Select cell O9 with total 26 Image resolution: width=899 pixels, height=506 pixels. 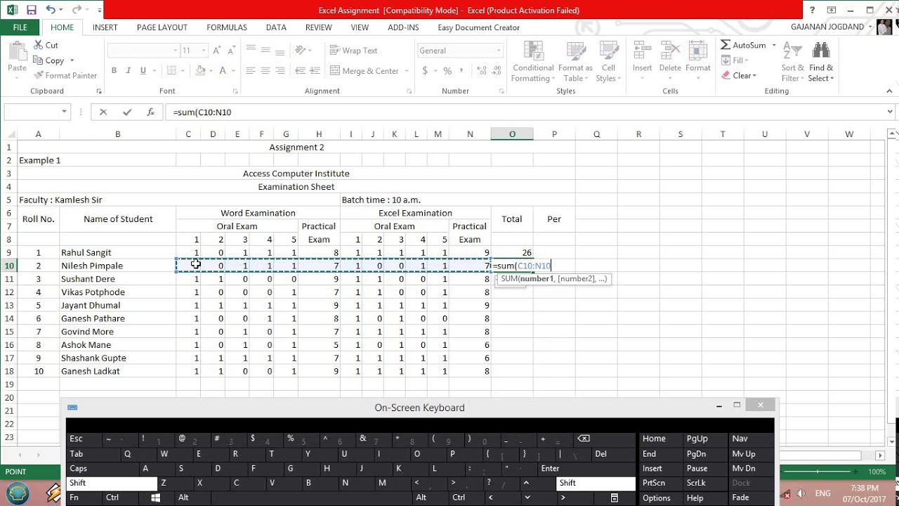(512, 252)
